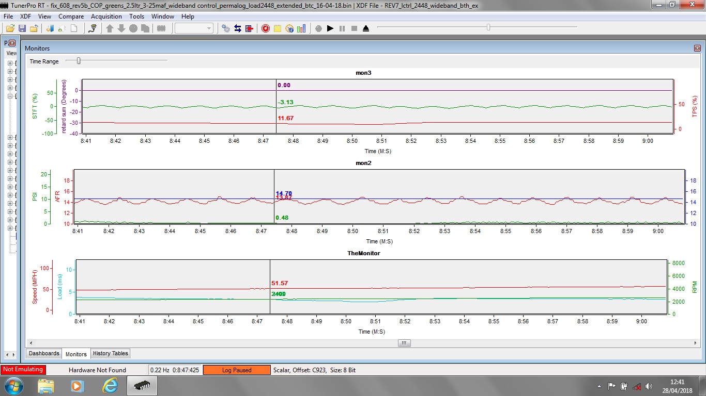The height and width of the screenshot is (396, 706).
Task: Click the cable connector toolbar icon
Action: click(93, 28)
